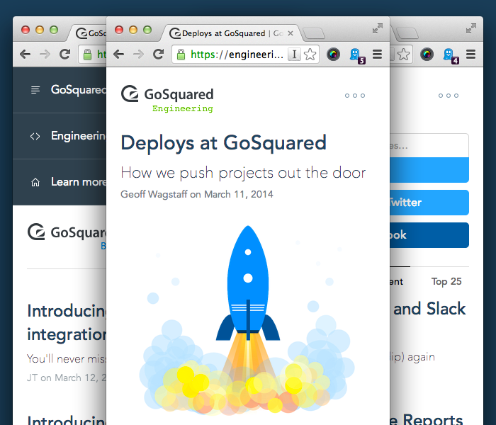Open the 'and Slack' article headline

[x=429, y=309]
